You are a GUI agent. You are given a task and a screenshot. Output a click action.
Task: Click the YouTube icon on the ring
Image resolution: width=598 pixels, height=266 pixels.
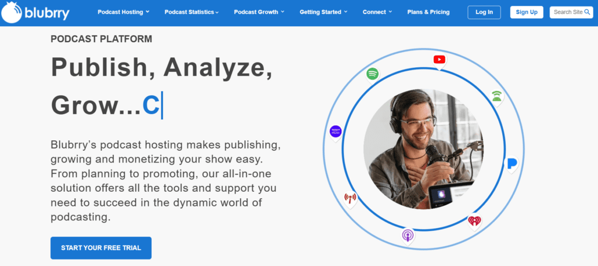[439, 60]
